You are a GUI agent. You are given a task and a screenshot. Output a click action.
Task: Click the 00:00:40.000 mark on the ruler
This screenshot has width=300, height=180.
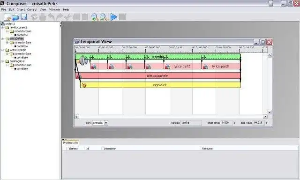(153, 47)
